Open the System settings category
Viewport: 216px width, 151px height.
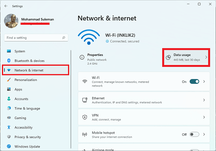coord(35,51)
